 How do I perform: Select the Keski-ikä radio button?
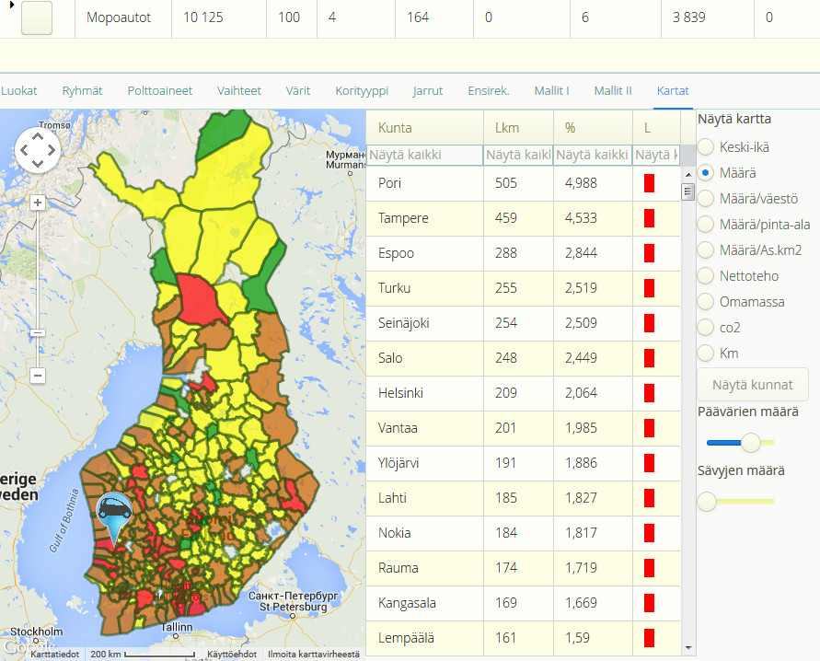[706, 147]
